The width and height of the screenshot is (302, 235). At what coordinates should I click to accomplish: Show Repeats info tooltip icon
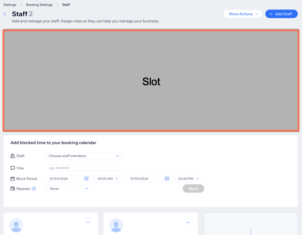34,189
